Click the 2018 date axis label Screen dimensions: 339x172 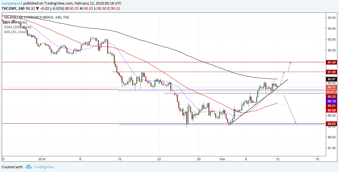[42, 159]
